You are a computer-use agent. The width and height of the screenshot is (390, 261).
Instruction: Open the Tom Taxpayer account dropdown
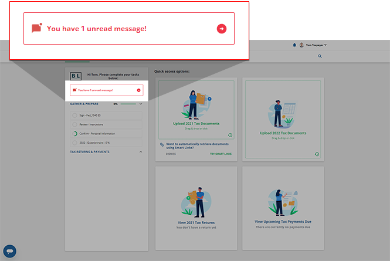(x=316, y=45)
